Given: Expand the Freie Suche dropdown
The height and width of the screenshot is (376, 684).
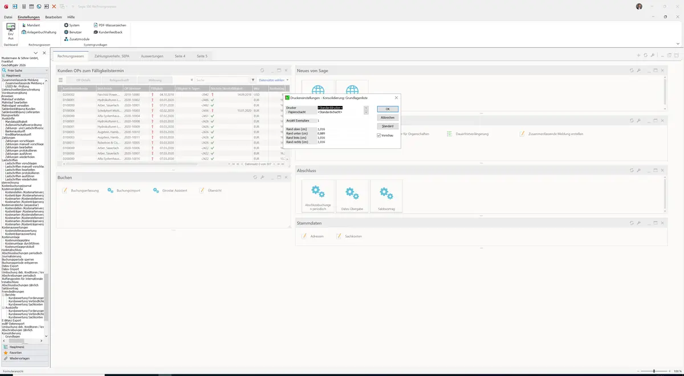Looking at the screenshot, I should click(48, 70).
